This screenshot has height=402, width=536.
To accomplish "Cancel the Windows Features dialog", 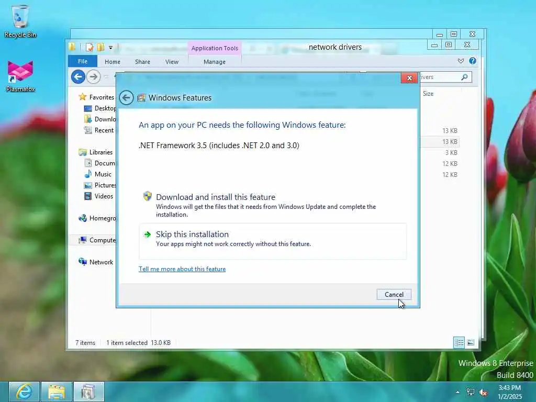I will click(394, 294).
